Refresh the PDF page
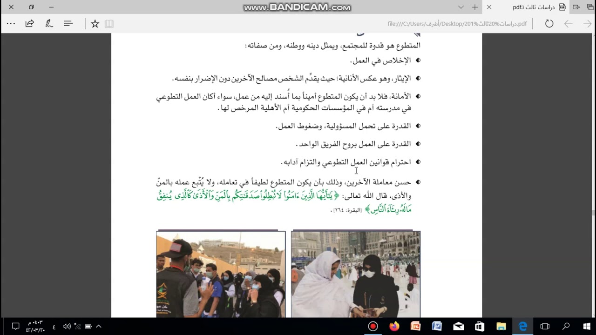Viewport: 596px width, 335px height. pos(549,23)
